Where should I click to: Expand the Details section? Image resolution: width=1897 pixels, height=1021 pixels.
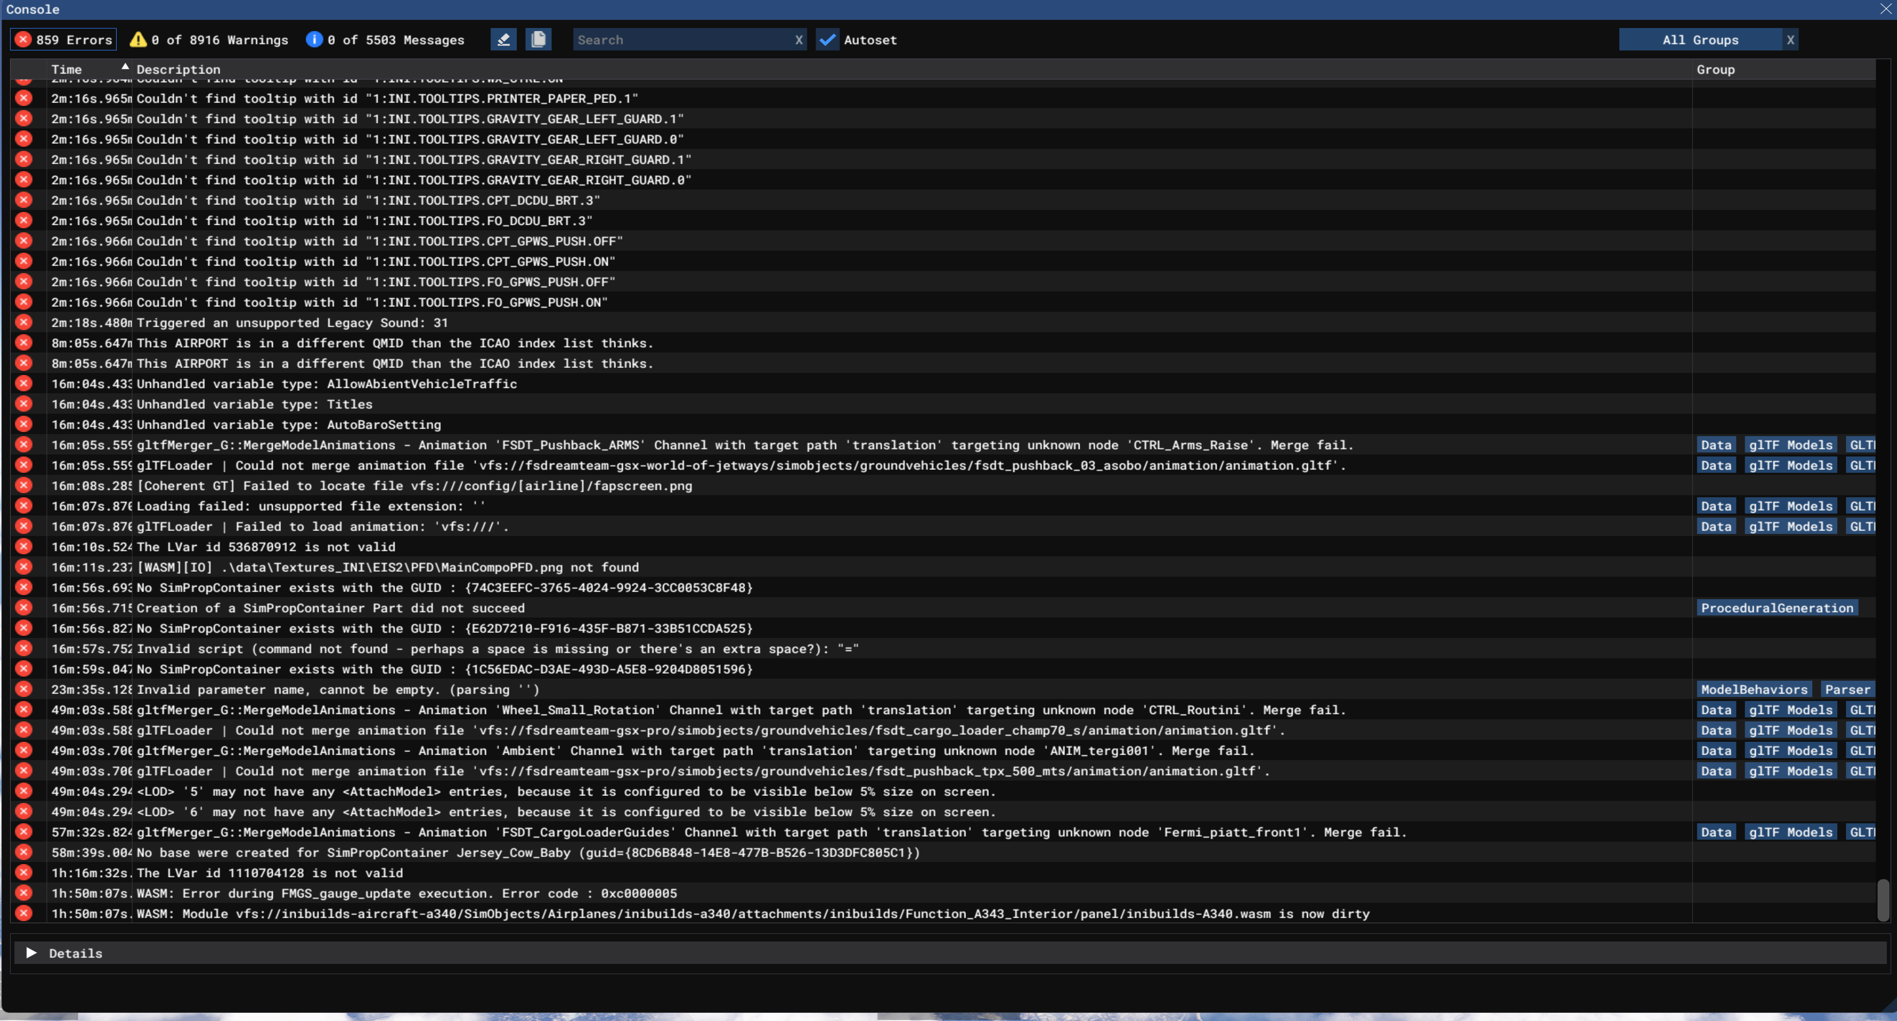pyautogui.click(x=32, y=953)
